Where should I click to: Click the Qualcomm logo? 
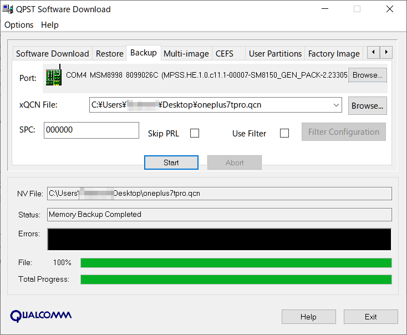click(x=40, y=316)
